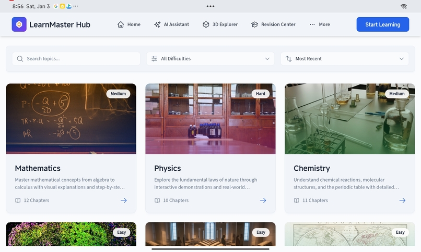This screenshot has height=252, width=421.
Task: Click the Physics description text
Action: pos(206,183)
